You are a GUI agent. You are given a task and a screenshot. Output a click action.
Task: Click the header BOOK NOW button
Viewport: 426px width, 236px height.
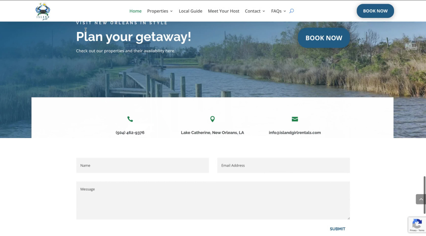coord(375,11)
